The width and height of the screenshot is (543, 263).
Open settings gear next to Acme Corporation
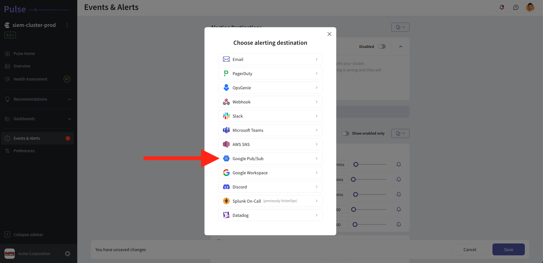pos(68,254)
